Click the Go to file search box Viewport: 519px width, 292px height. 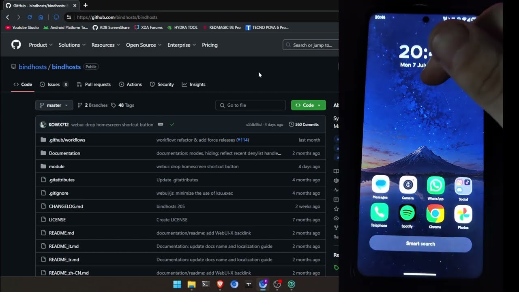click(251, 105)
